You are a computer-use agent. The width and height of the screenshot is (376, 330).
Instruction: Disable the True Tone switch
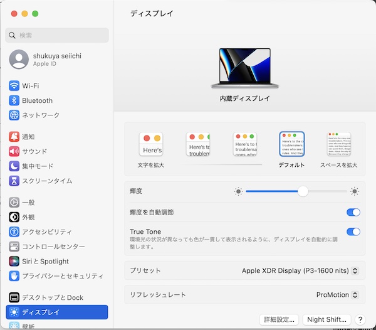(353, 232)
